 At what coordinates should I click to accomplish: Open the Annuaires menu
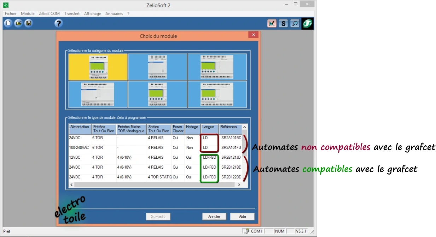coord(114,13)
